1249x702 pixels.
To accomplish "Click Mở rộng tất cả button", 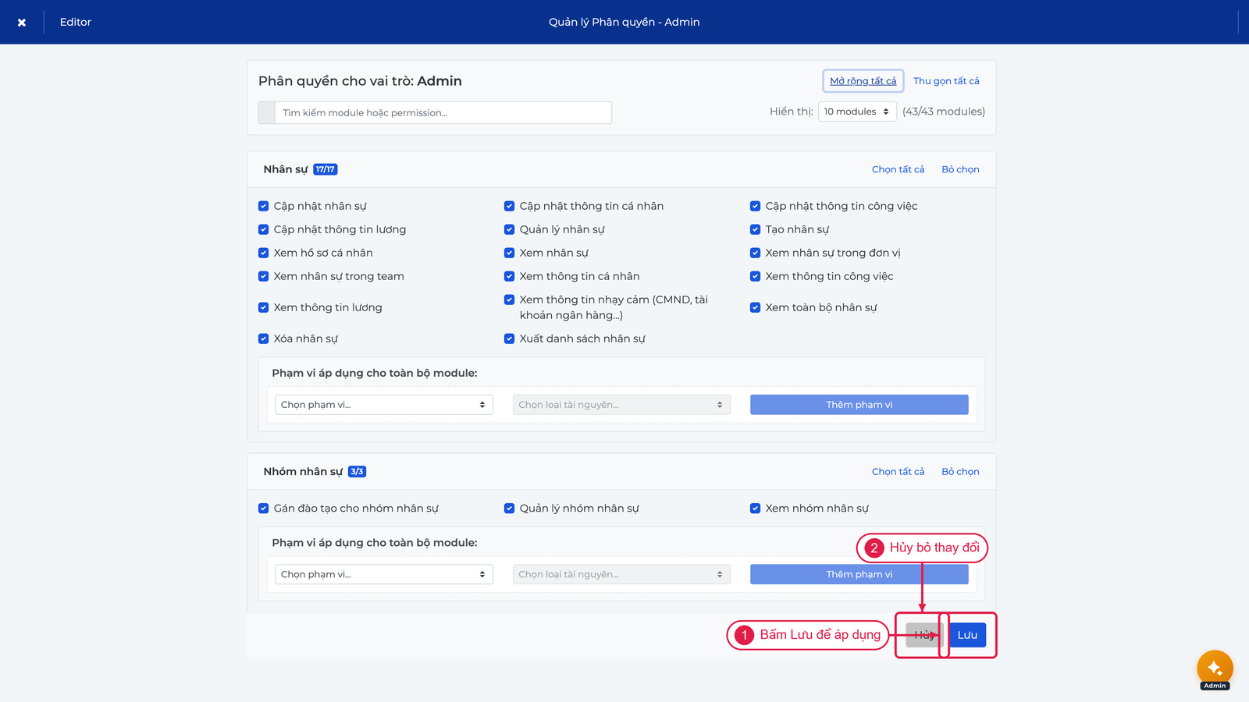I will [x=863, y=81].
